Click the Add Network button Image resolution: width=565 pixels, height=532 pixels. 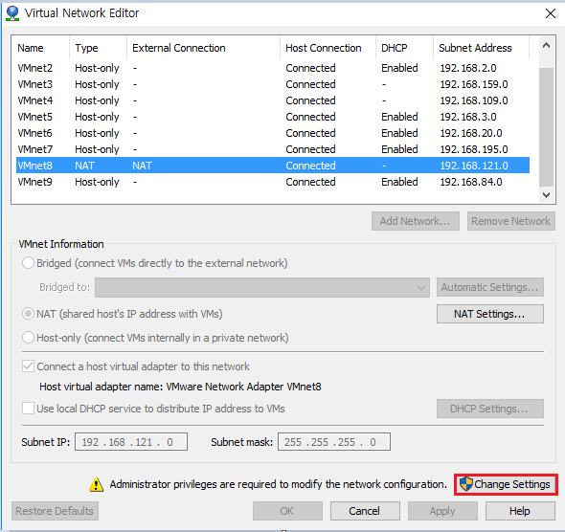[416, 221]
